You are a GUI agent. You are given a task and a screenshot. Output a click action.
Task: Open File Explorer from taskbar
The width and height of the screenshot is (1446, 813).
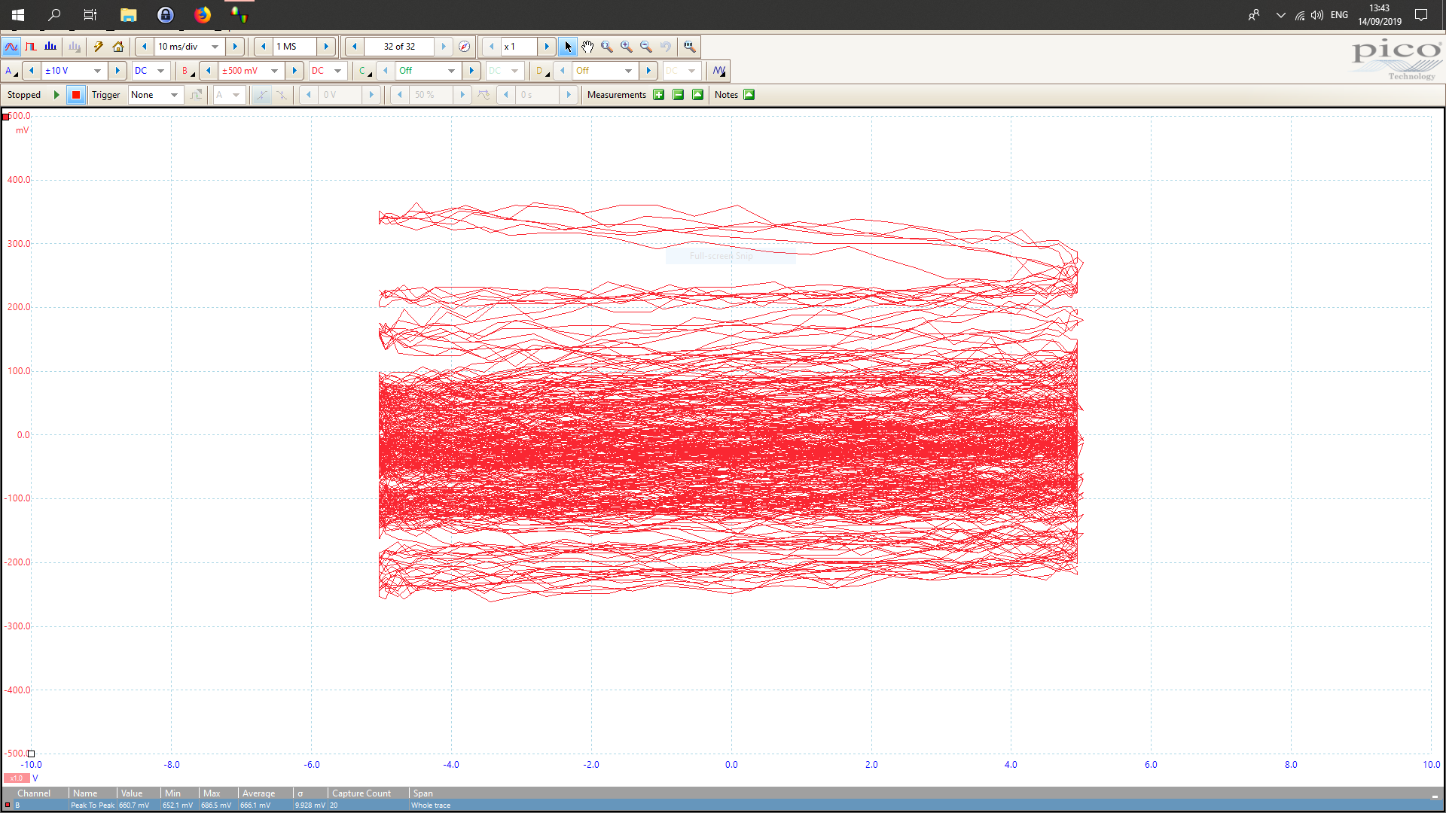tap(129, 15)
